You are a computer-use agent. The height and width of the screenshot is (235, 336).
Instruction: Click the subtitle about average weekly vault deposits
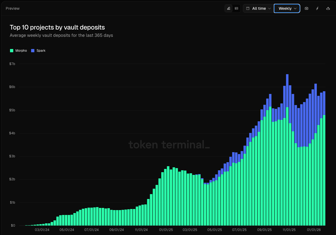[61, 35]
